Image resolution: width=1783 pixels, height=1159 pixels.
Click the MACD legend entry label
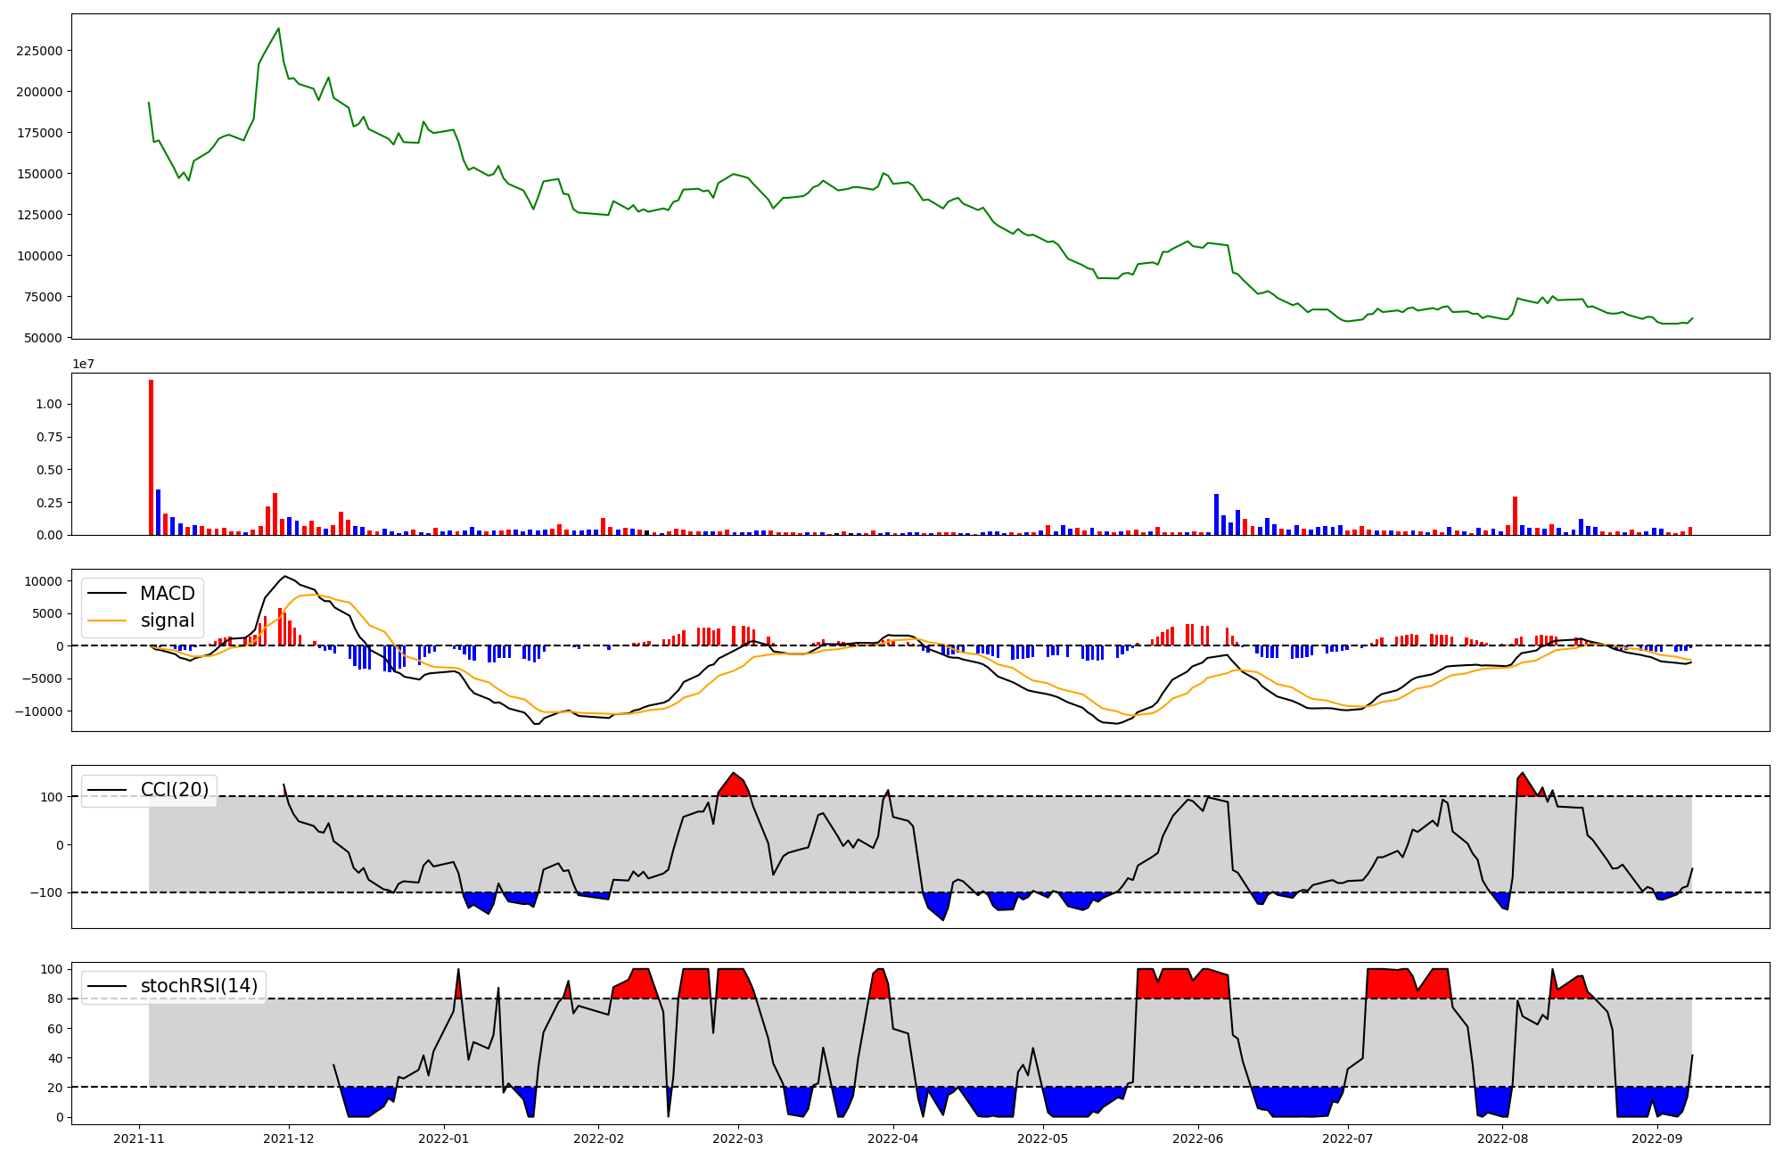tap(167, 594)
